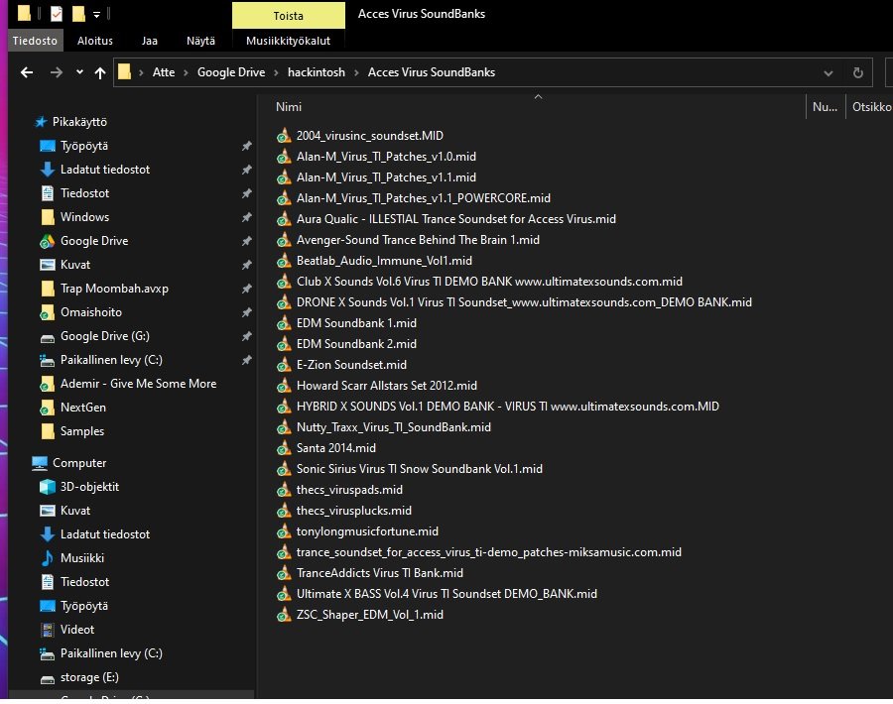
Task: Open storage (E:) drive in sidebar
Action: coord(89,677)
